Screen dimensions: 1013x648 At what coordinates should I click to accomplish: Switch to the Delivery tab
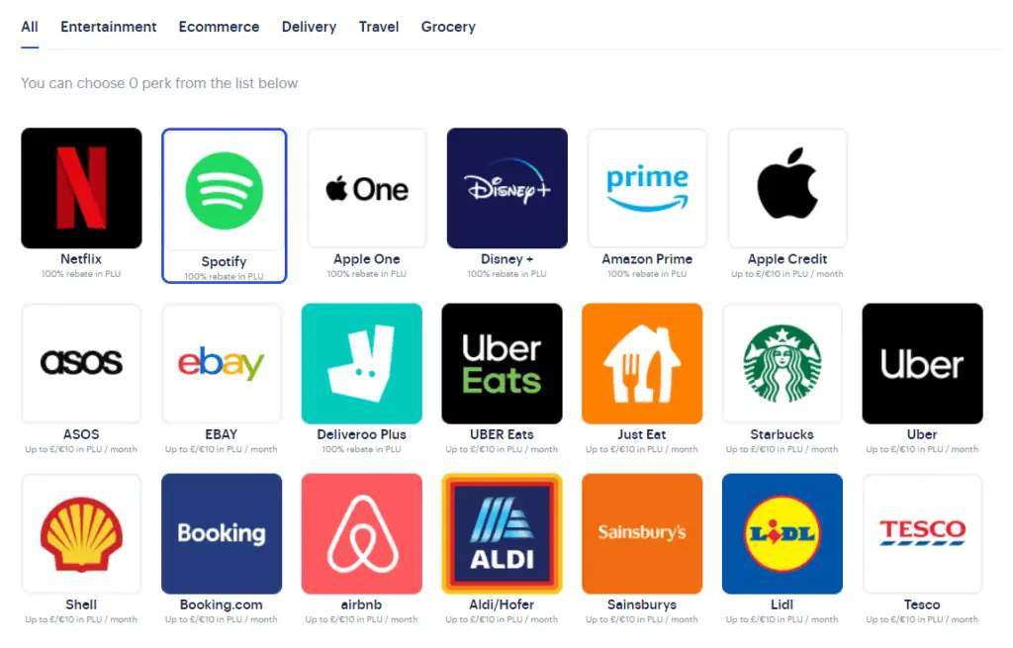click(309, 27)
